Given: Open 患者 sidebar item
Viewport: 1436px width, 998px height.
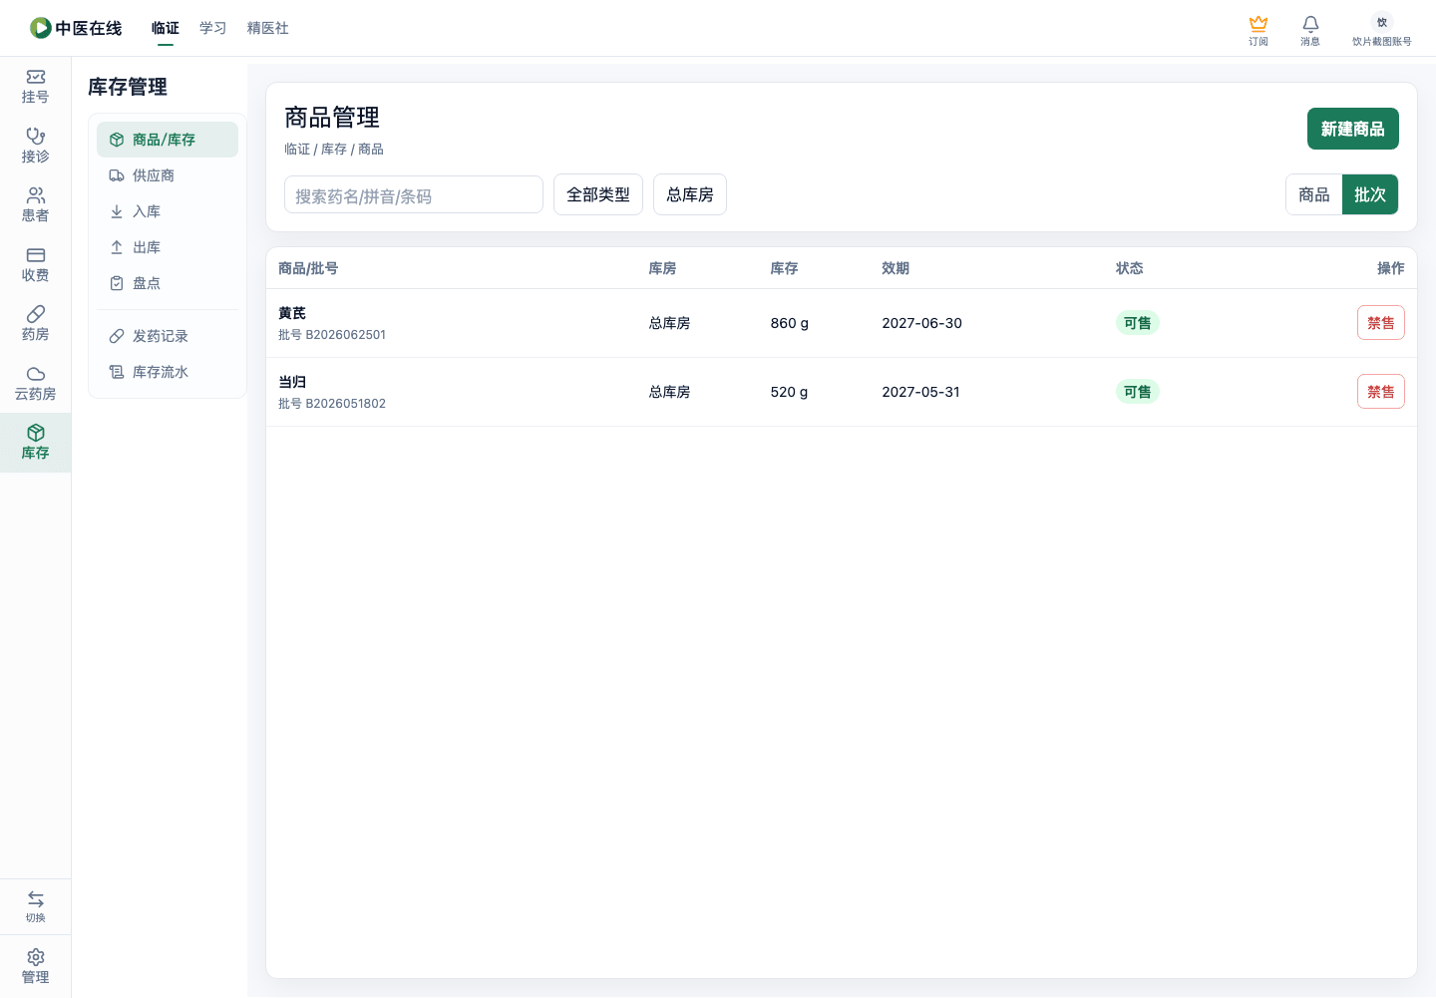Looking at the screenshot, I should [x=35, y=205].
